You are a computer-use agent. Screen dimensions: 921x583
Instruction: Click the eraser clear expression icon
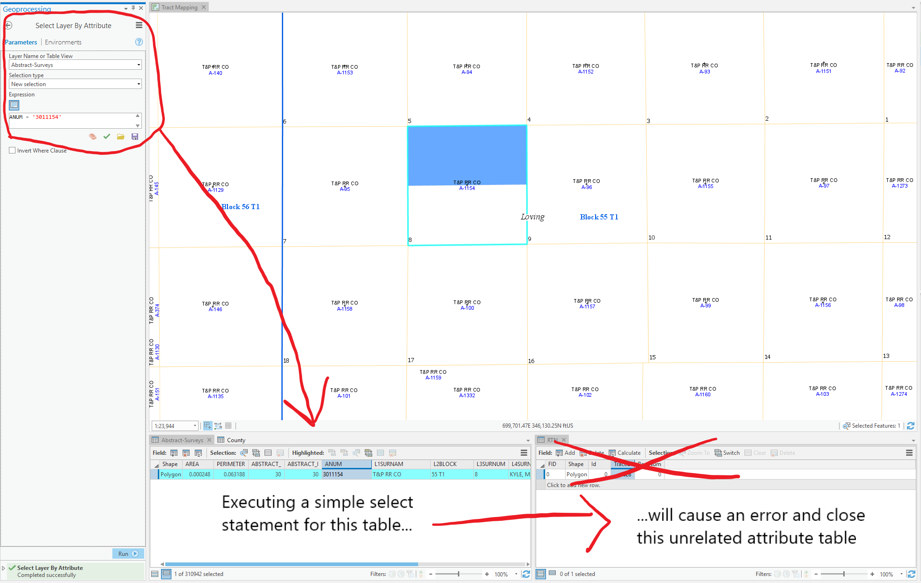point(93,137)
